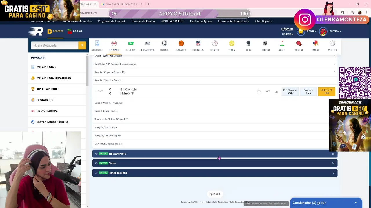
Task: Switch to the Casino tab
Action: pyautogui.click(x=74, y=31)
